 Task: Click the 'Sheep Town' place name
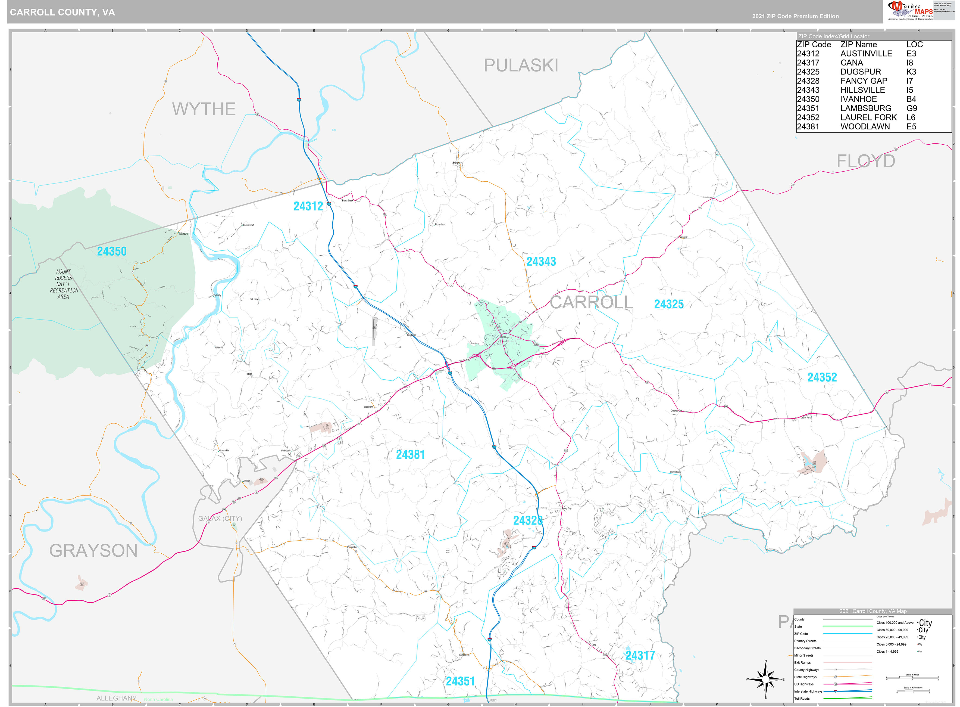(x=248, y=225)
